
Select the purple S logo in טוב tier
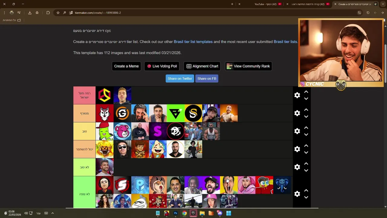tap(158, 131)
